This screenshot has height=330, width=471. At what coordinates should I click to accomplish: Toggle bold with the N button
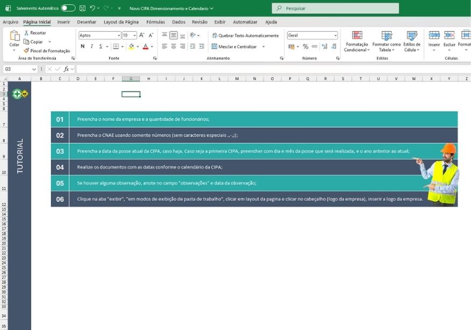pos(82,46)
